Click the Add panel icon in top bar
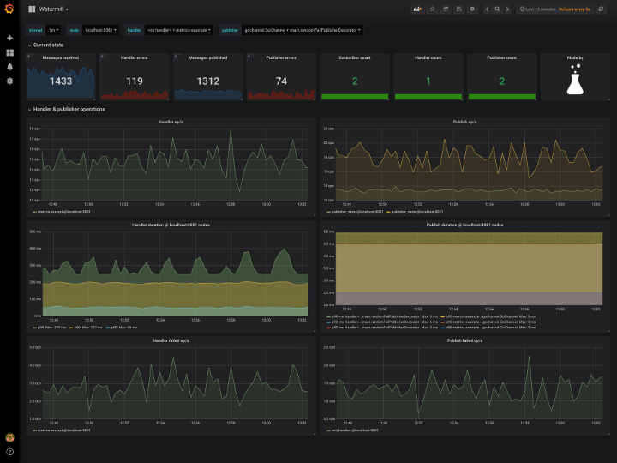Image resolution: width=617 pixels, height=463 pixels. point(417,9)
